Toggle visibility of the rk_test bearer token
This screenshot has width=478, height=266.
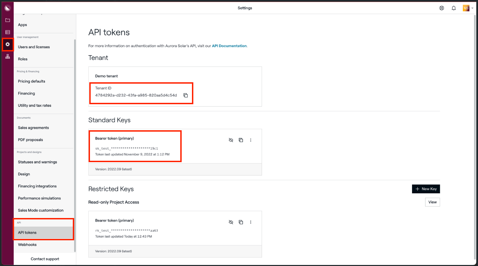click(231, 222)
